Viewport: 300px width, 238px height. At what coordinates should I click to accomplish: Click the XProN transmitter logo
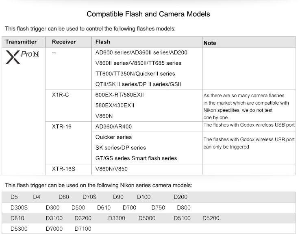click(x=22, y=58)
